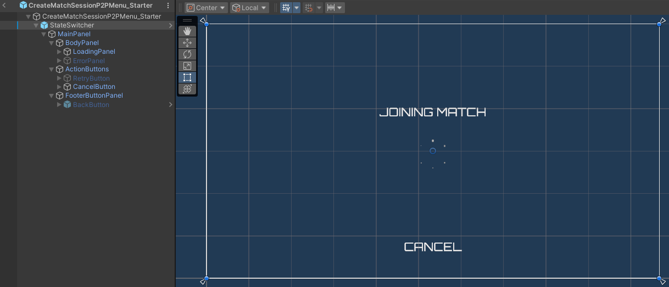The image size is (669, 287).
Task: Select ActionButtons in hierarchy
Action: (87, 69)
